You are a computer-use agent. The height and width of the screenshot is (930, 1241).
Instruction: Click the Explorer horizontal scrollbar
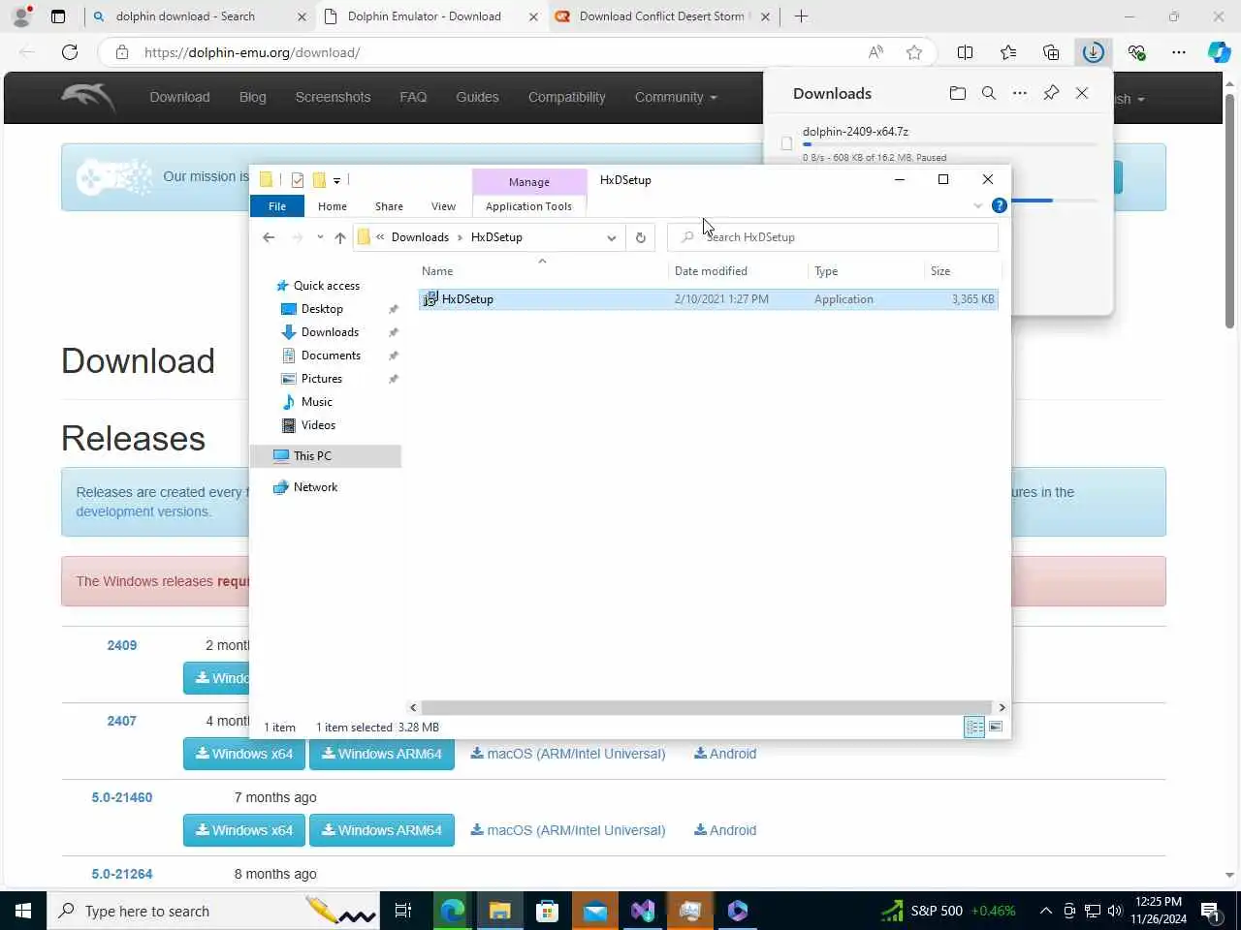coord(708,707)
